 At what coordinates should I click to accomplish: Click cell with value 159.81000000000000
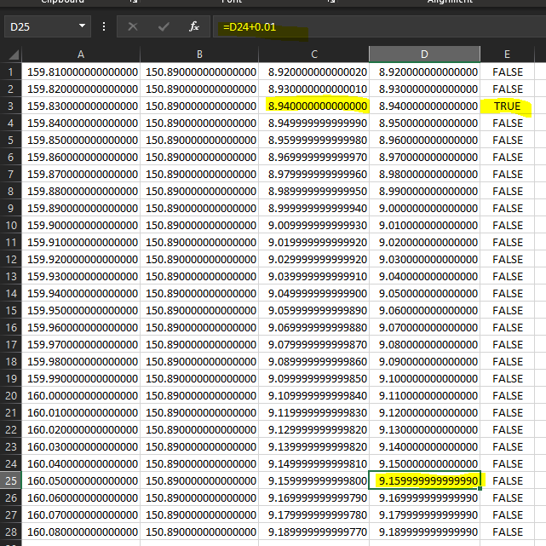[81, 72]
